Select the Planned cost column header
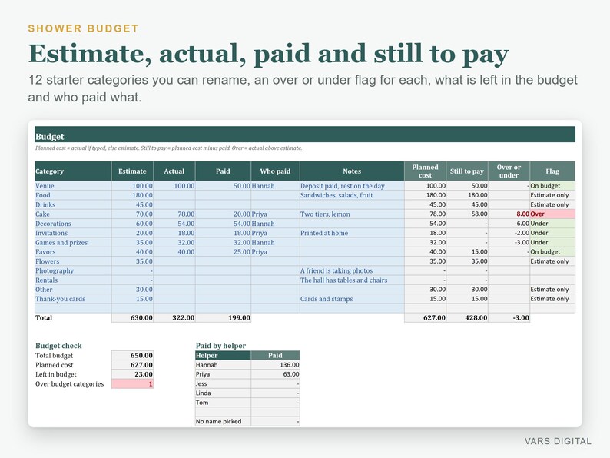The image size is (610, 458). (x=425, y=171)
